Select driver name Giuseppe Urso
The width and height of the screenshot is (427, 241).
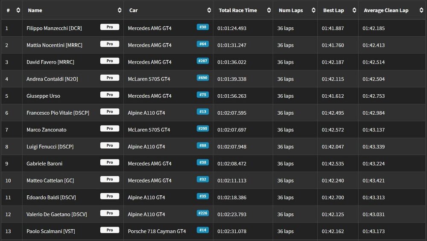[43, 96]
